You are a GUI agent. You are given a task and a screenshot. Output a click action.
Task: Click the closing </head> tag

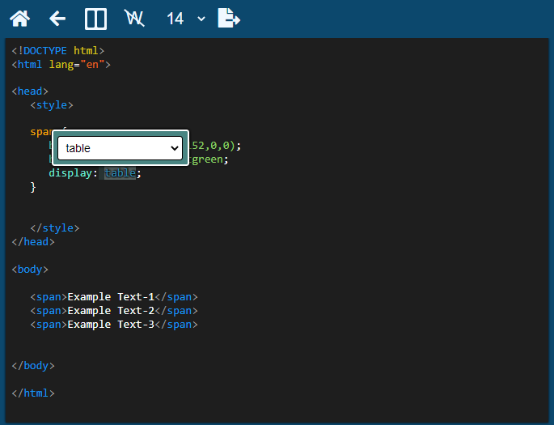click(x=33, y=242)
